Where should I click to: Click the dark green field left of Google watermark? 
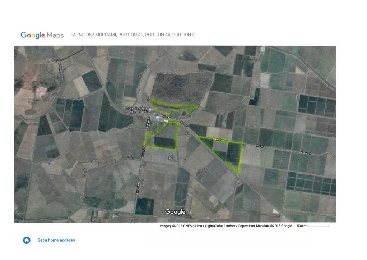click(144, 206)
